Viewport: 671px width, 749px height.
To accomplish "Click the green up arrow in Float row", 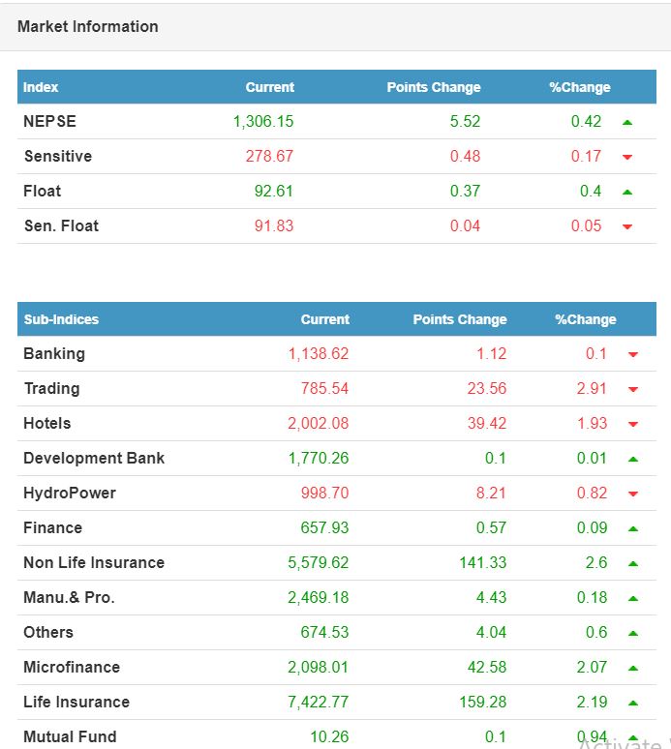I will (627, 192).
